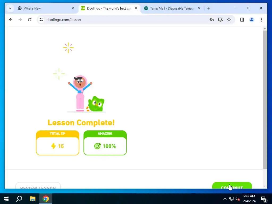
Task: Close the Duolingo tab
Action: coord(136,8)
